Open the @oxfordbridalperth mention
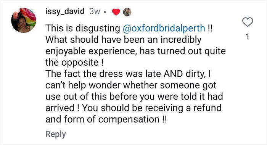 164,28
